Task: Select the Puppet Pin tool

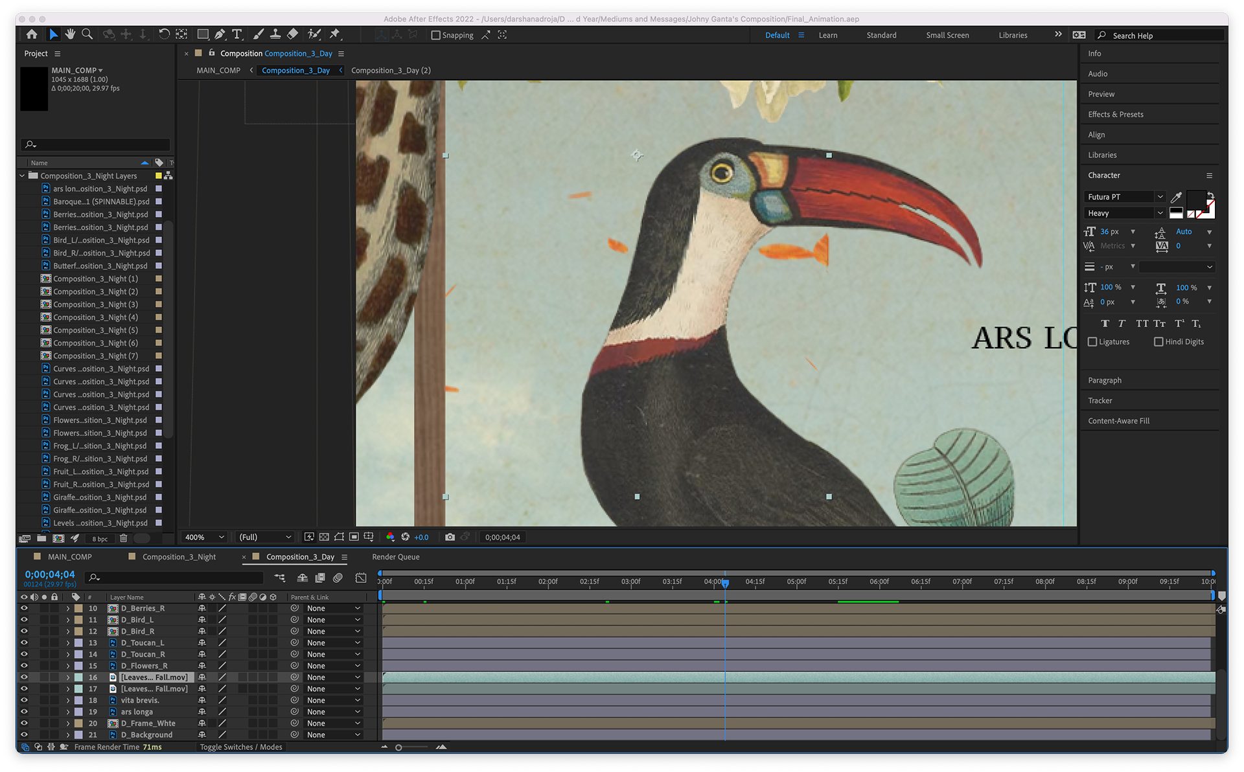Action: tap(335, 34)
